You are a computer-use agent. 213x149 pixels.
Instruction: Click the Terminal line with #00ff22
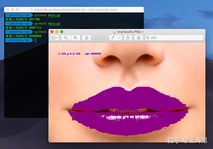23,28
